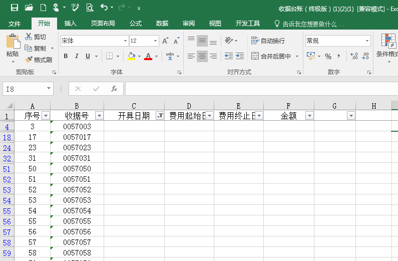This screenshot has height=261, width=398.
Task: Run spell check from quick access toolbar
Action: point(75,8)
